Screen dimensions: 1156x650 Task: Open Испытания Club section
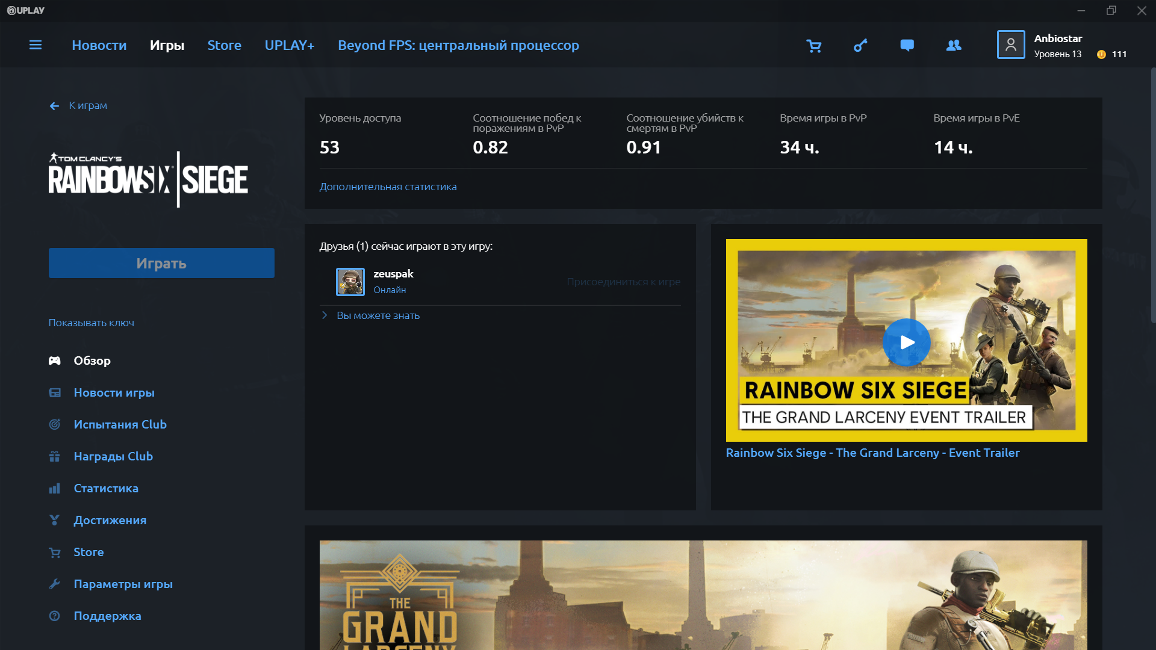pos(120,424)
